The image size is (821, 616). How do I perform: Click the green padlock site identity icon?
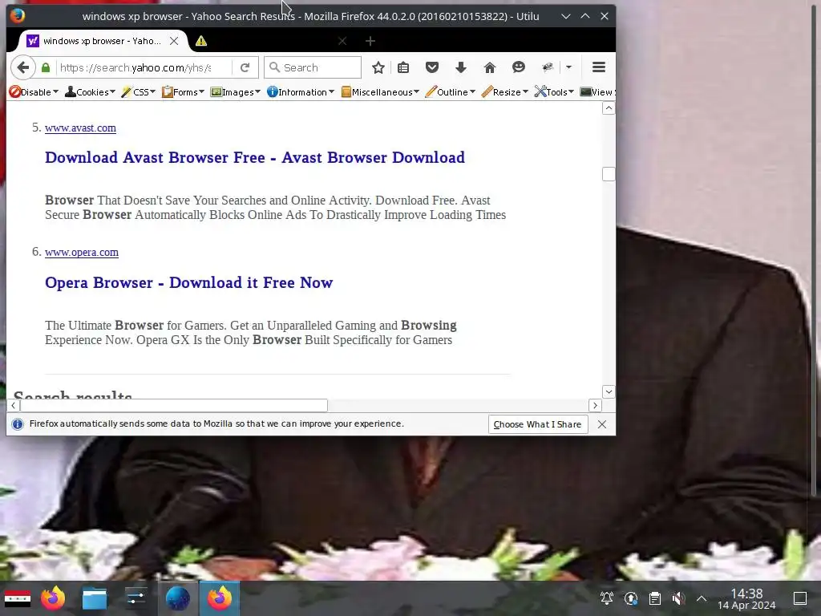pyautogui.click(x=46, y=67)
